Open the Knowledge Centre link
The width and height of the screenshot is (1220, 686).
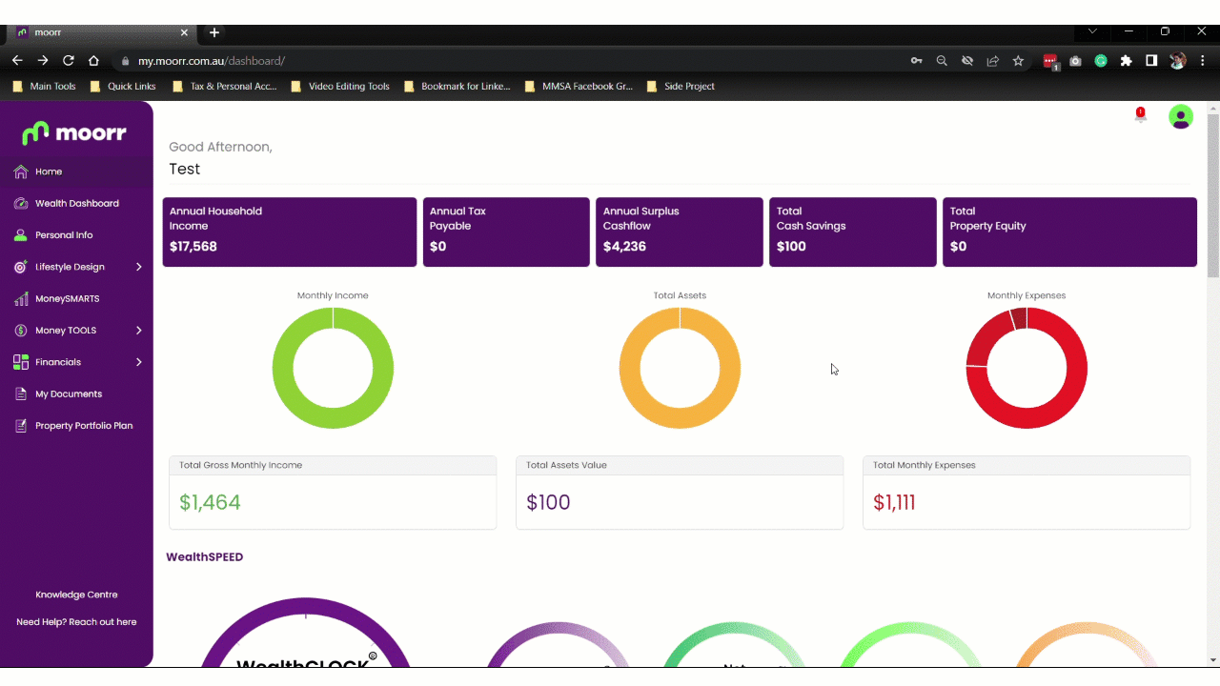tap(76, 595)
